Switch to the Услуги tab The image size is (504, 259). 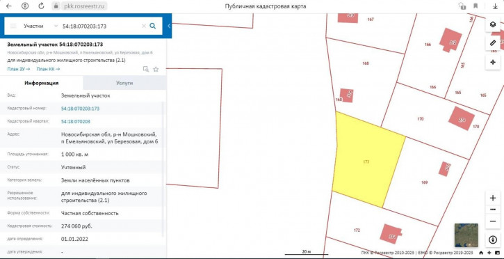coord(124,83)
